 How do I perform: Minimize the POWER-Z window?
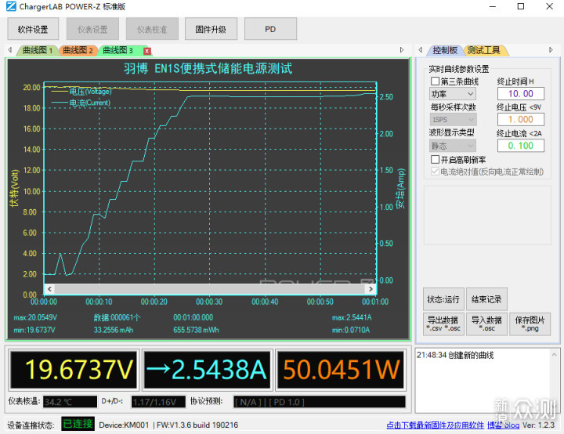click(x=493, y=6)
